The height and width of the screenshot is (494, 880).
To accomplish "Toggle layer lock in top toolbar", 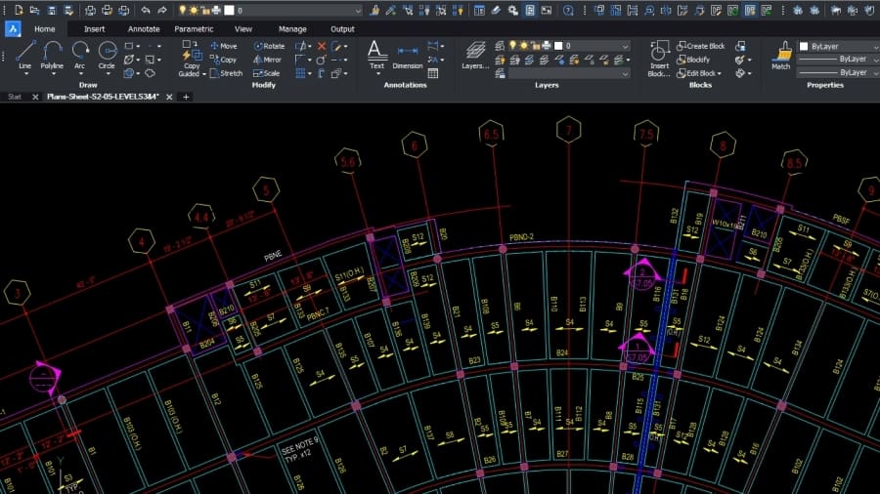I will coord(205,10).
